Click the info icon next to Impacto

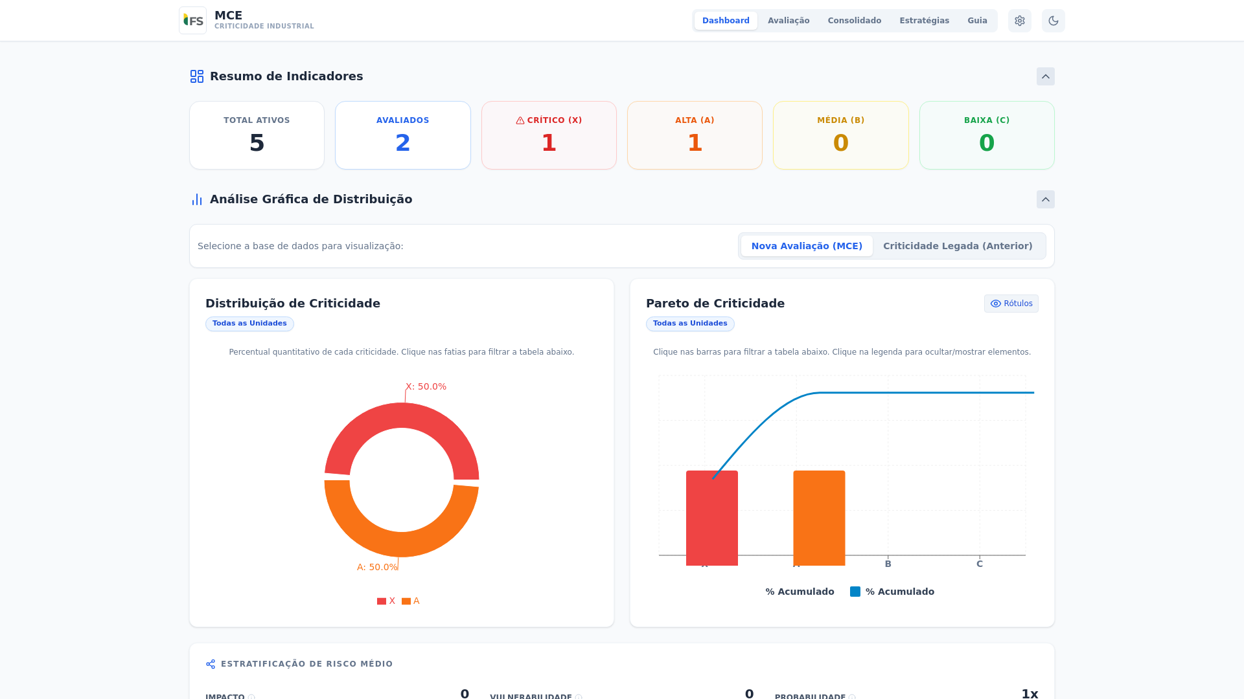pyautogui.click(x=251, y=697)
